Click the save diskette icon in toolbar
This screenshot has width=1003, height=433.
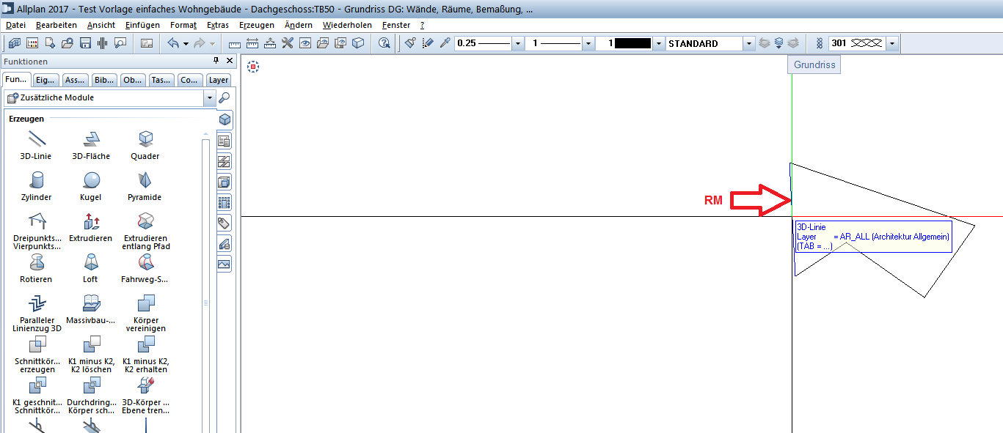85,43
